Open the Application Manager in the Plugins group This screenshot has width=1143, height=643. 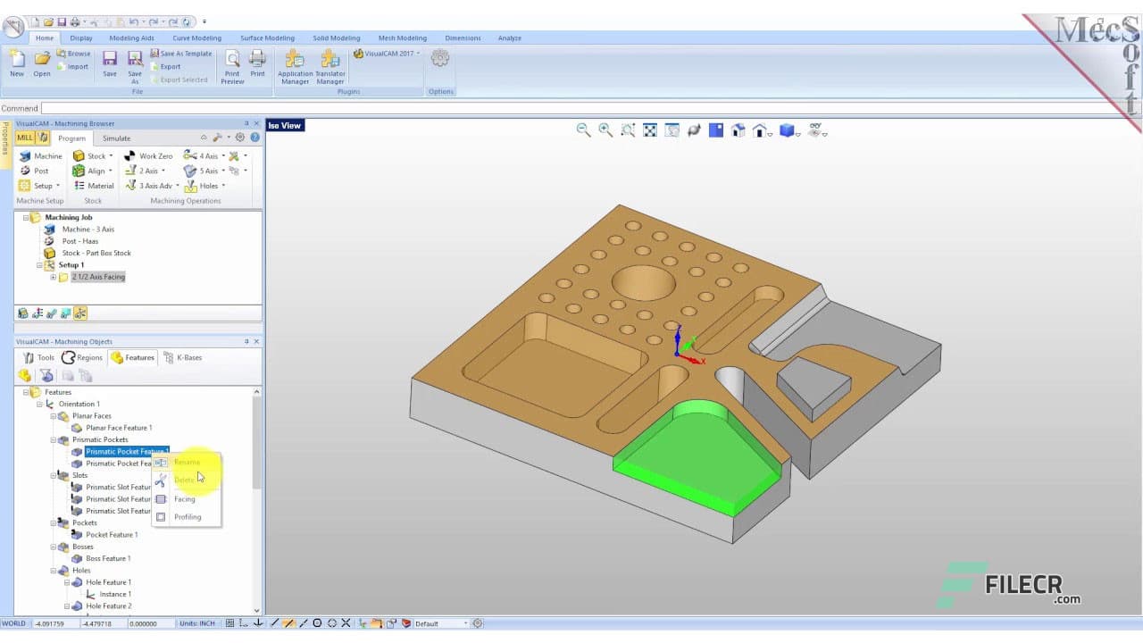click(x=295, y=67)
